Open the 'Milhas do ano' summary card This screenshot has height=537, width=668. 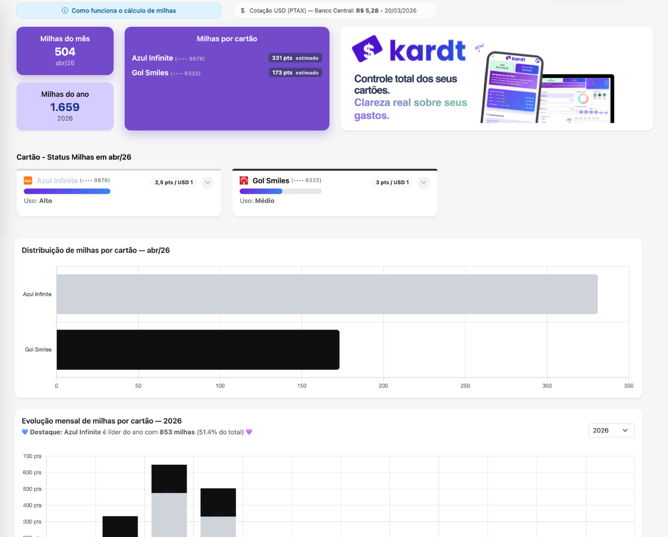(x=65, y=106)
